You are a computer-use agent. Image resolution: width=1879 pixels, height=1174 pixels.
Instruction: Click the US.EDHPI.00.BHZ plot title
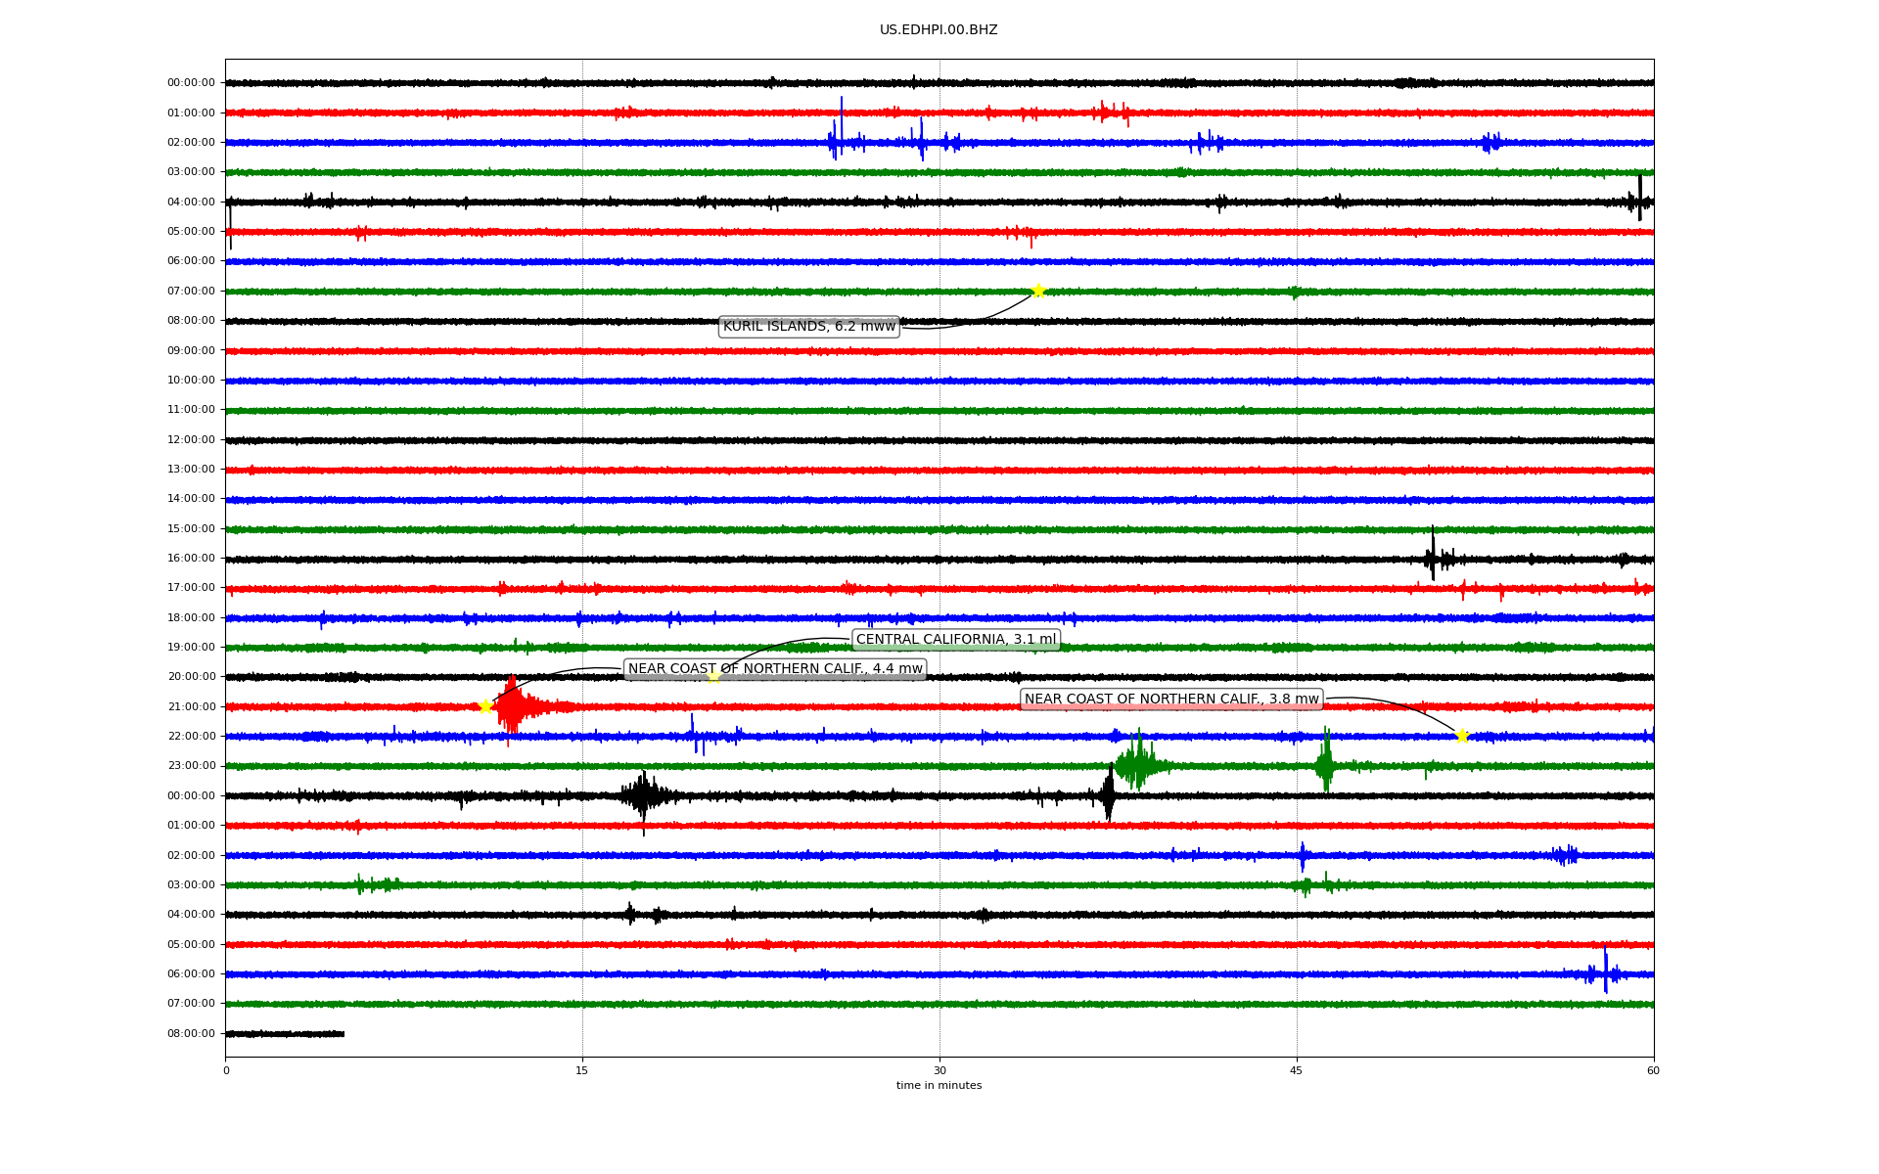[x=939, y=30]
